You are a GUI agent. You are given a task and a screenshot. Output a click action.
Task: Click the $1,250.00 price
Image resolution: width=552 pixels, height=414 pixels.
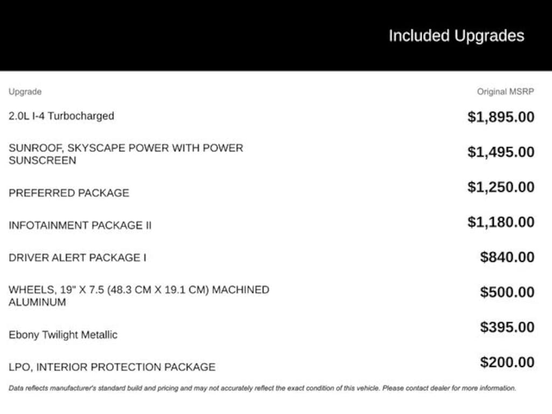[501, 187]
